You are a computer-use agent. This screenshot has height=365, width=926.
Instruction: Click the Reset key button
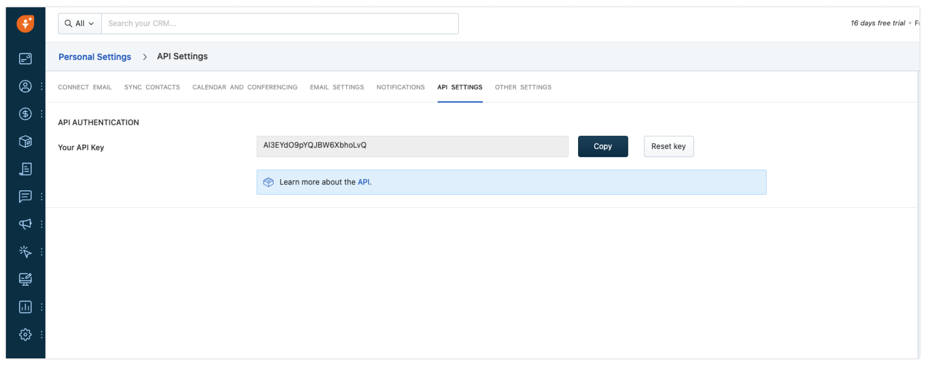pyautogui.click(x=668, y=146)
